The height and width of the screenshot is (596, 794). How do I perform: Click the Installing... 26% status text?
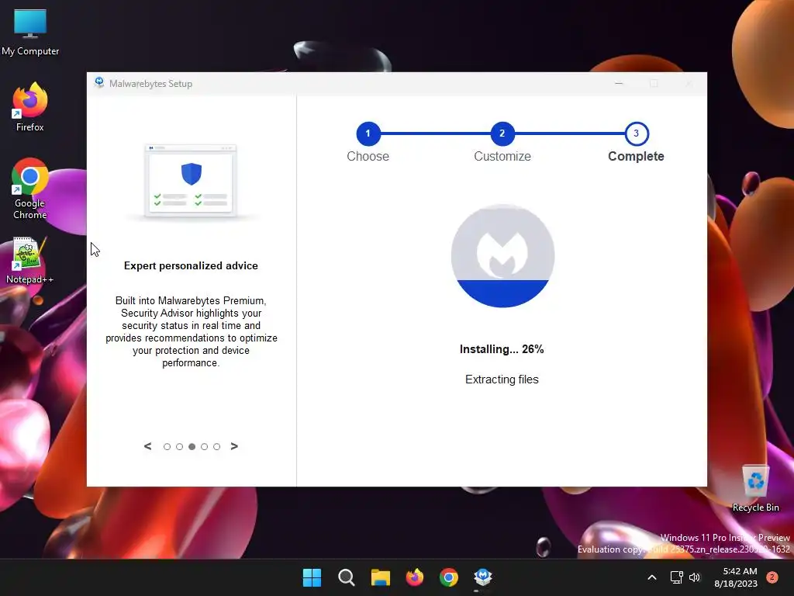[502, 349]
